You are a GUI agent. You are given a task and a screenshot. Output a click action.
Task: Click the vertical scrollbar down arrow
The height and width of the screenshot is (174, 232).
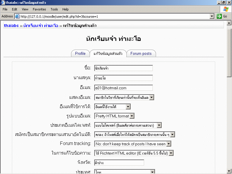[x=229, y=171]
